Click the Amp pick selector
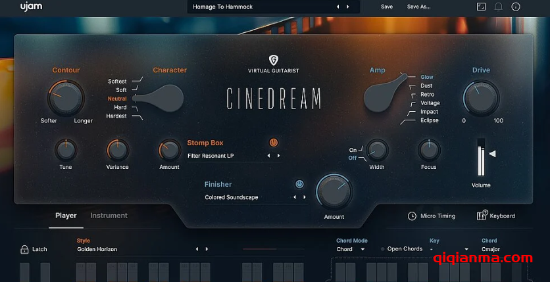This screenshot has height=282, width=550. [x=385, y=93]
